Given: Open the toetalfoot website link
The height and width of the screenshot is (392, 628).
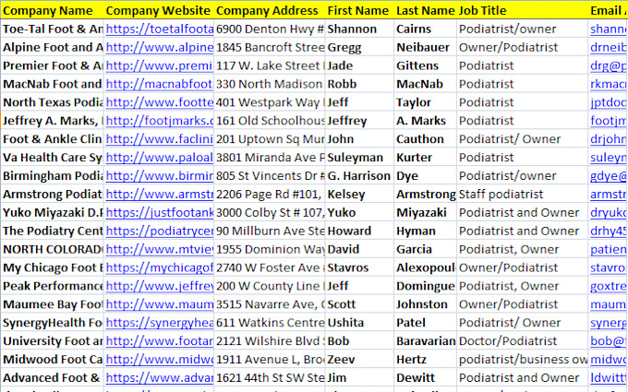Looking at the screenshot, I should click(x=160, y=29).
